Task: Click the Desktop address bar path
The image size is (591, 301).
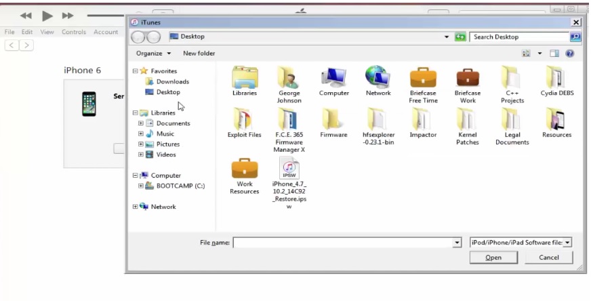Action: point(192,37)
